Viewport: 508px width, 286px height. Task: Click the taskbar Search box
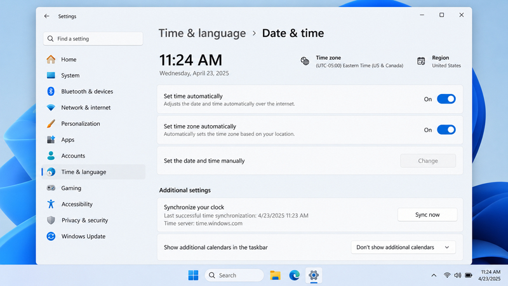[x=234, y=275]
